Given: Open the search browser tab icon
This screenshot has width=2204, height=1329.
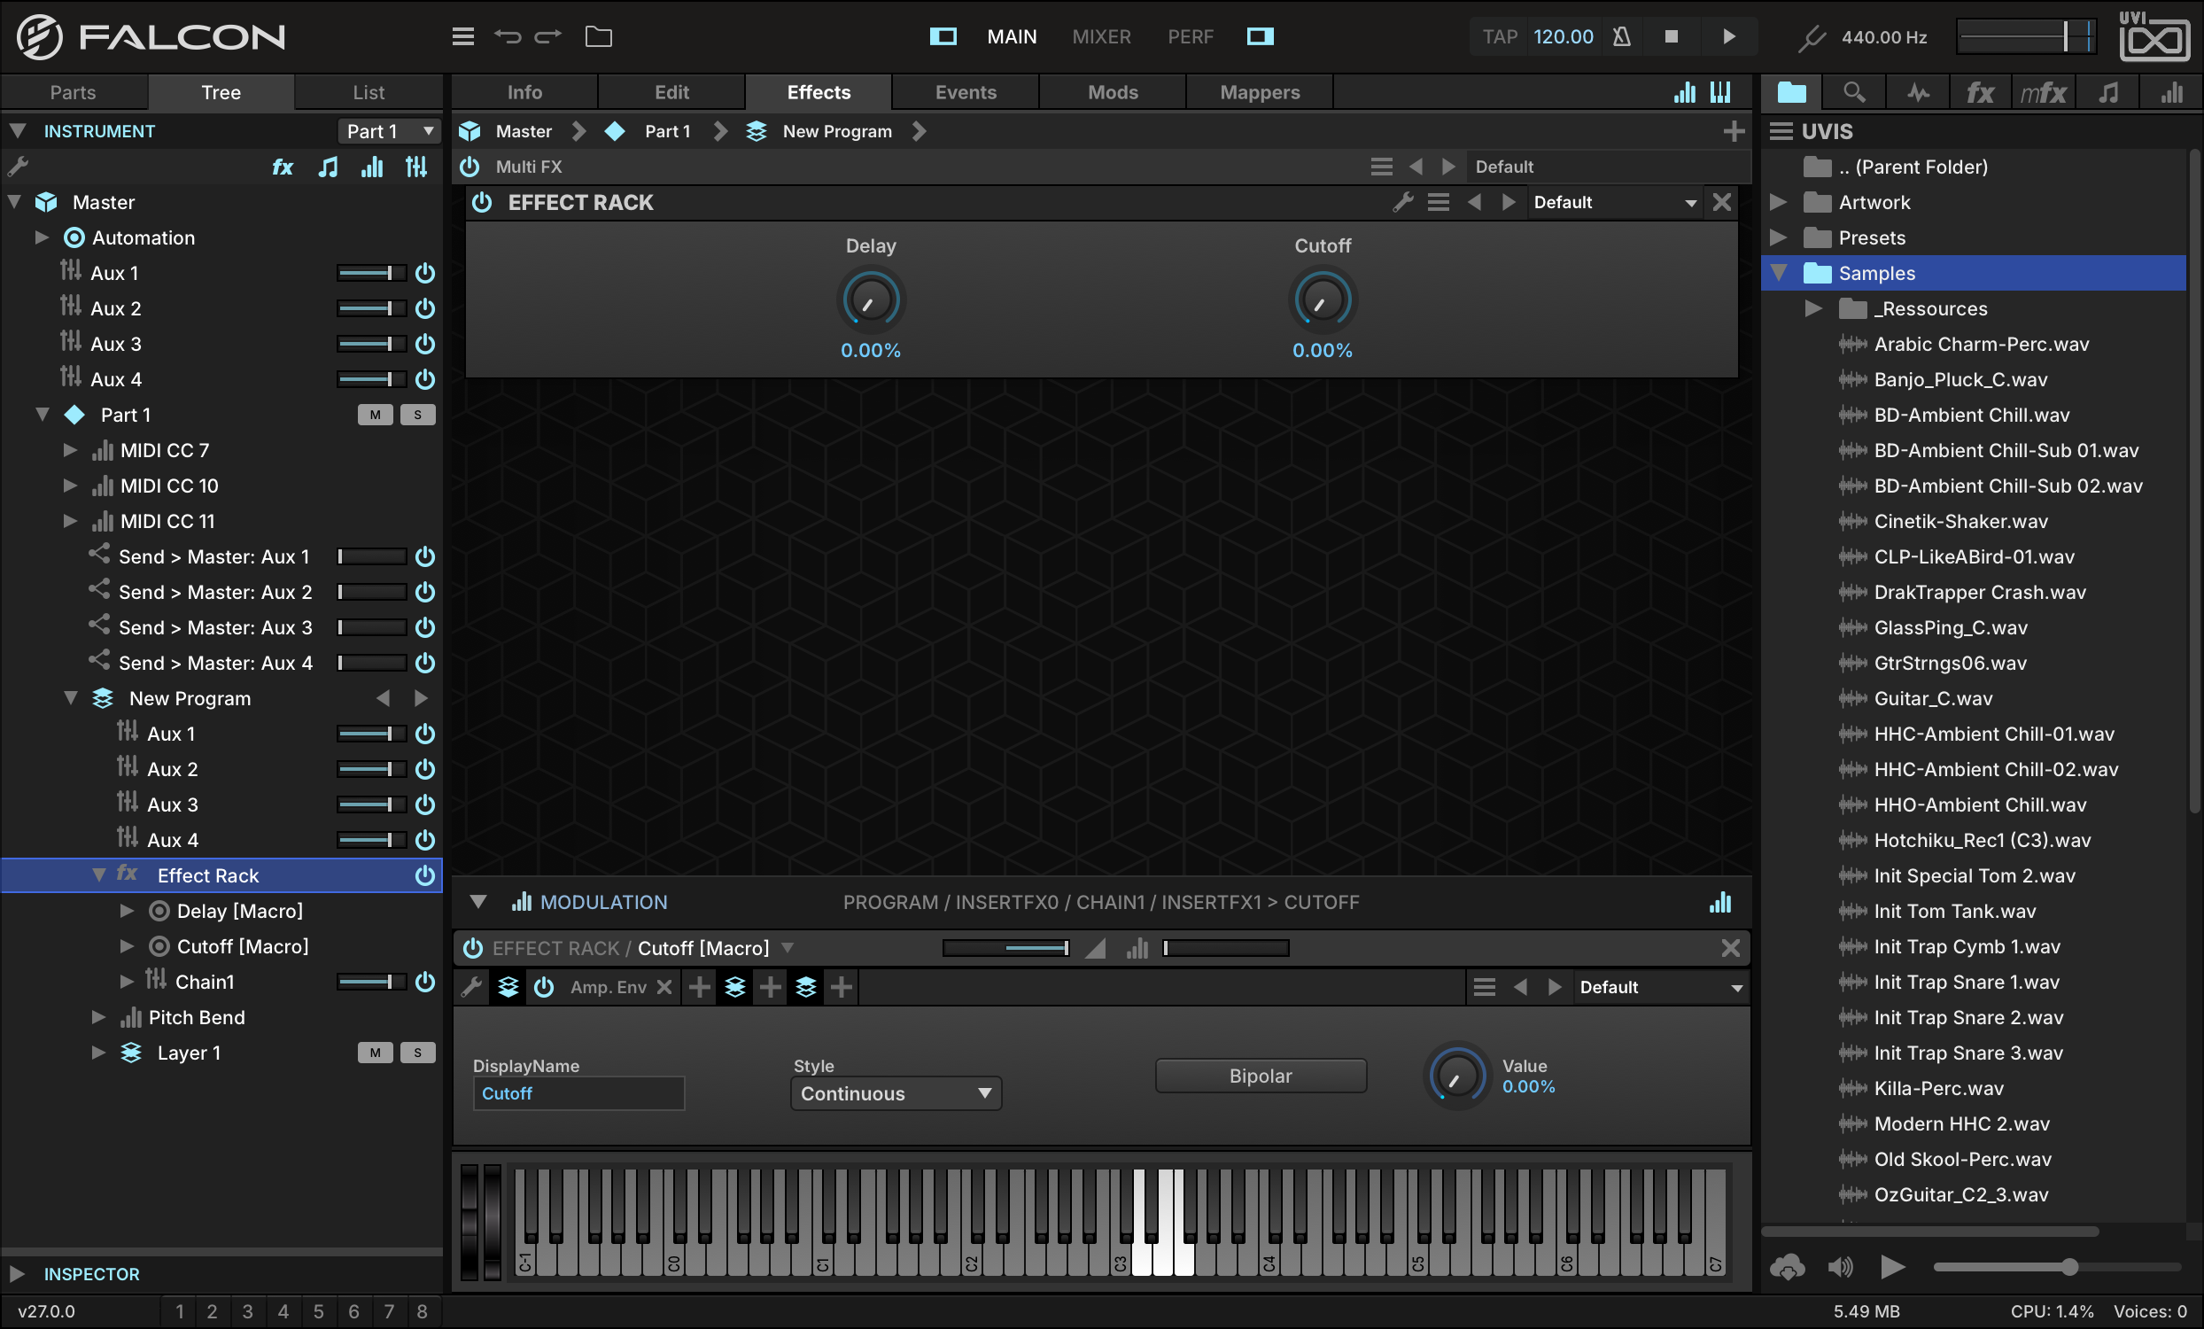Looking at the screenshot, I should (1854, 92).
